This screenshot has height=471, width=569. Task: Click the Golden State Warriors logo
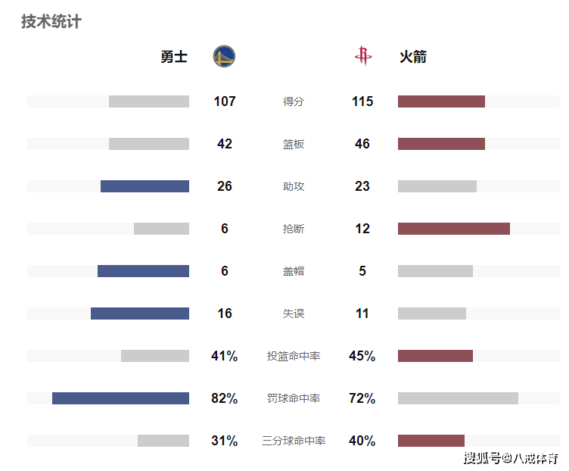coord(224,56)
